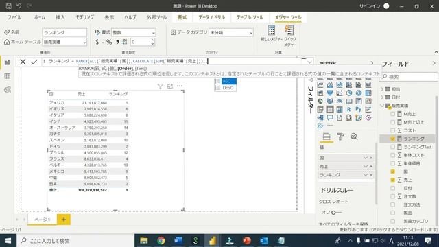Apply percent format icon
439x247 pixels.
(109, 43)
